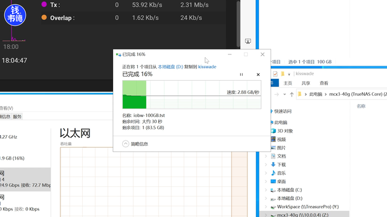Click the copy progress speed graph
Viewport: 387px width, 217px height.
point(192,95)
